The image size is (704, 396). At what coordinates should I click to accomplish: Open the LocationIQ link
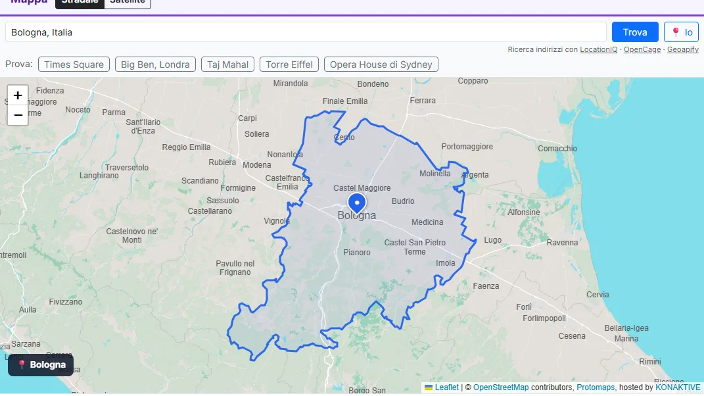(x=598, y=49)
